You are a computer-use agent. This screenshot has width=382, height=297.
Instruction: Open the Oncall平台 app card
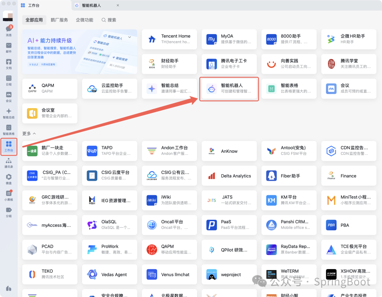pyautogui.click(x=169, y=225)
